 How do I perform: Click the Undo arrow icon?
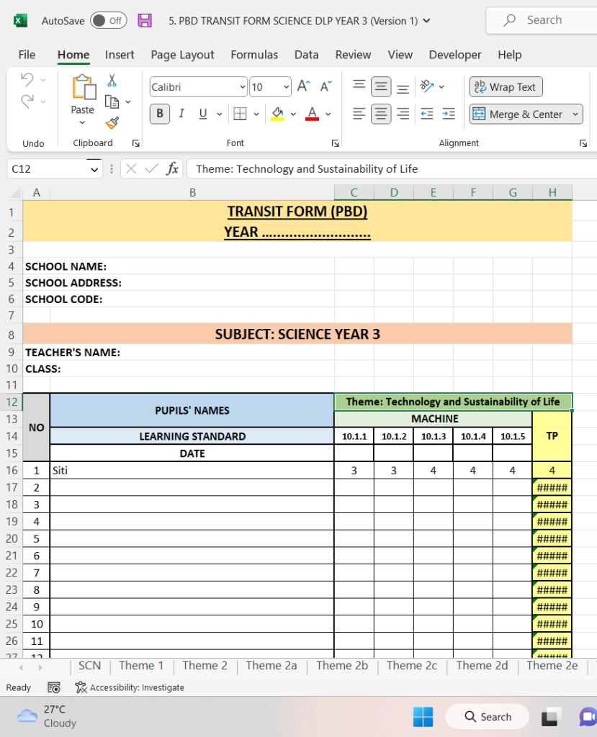point(27,79)
